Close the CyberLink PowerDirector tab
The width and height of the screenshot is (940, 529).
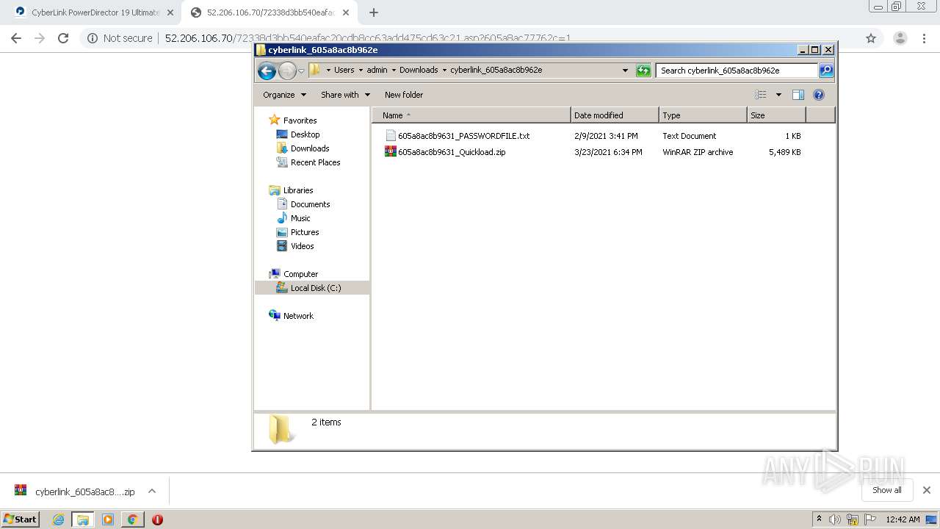click(170, 12)
